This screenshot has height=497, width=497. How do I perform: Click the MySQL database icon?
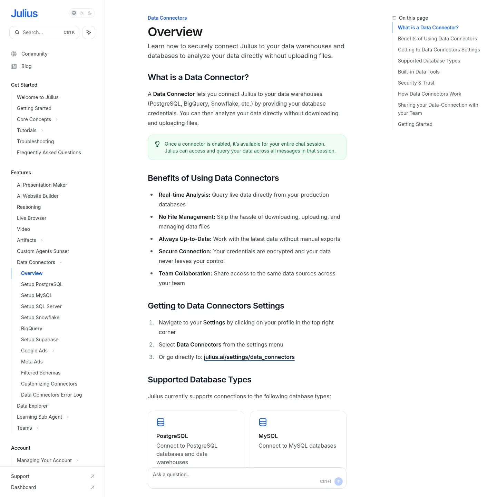coord(263,422)
